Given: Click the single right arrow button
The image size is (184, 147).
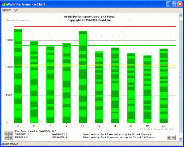Looking at the screenshot, I should (x=173, y=138).
